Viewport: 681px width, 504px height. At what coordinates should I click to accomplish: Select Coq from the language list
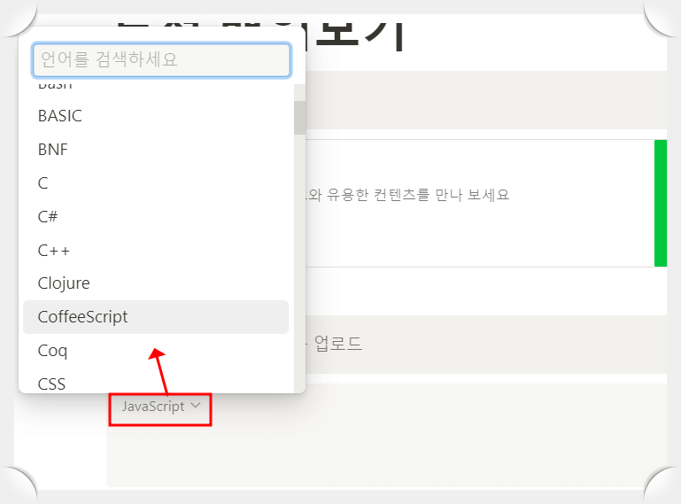click(156, 351)
